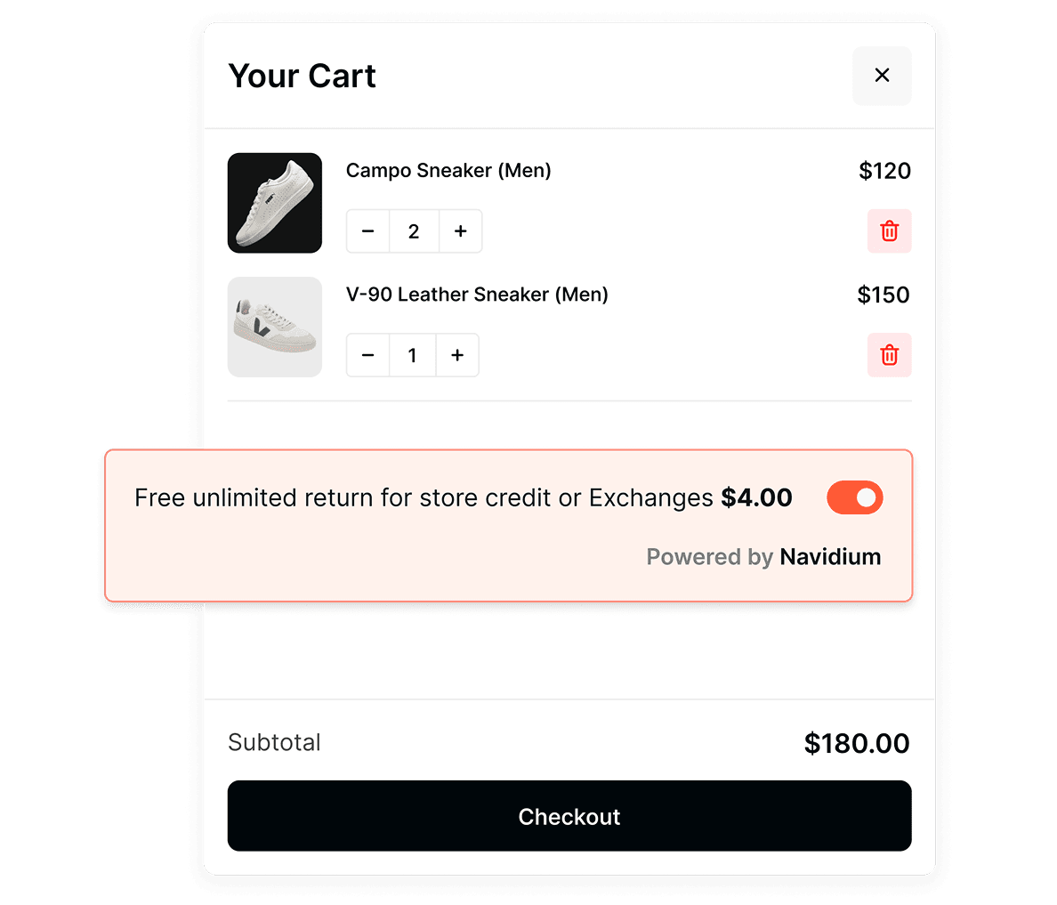
Task: Click the $180.00 subtotal amount
Action: pos(856,743)
